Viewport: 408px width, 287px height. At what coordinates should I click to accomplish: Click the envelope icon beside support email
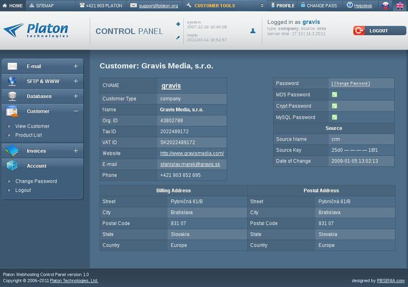(134, 5)
